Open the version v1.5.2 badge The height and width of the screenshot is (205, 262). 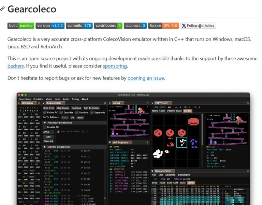click(x=50, y=26)
